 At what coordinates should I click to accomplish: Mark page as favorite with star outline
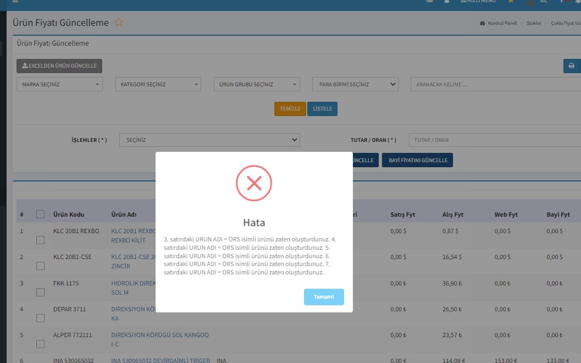coord(119,23)
